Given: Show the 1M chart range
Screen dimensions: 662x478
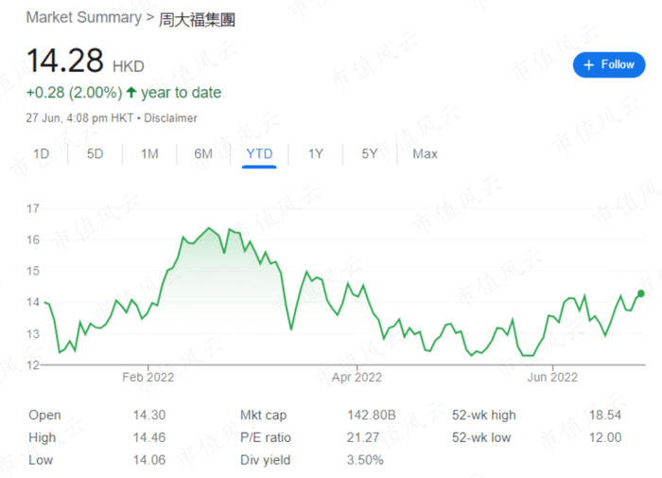Looking at the screenshot, I should [149, 154].
